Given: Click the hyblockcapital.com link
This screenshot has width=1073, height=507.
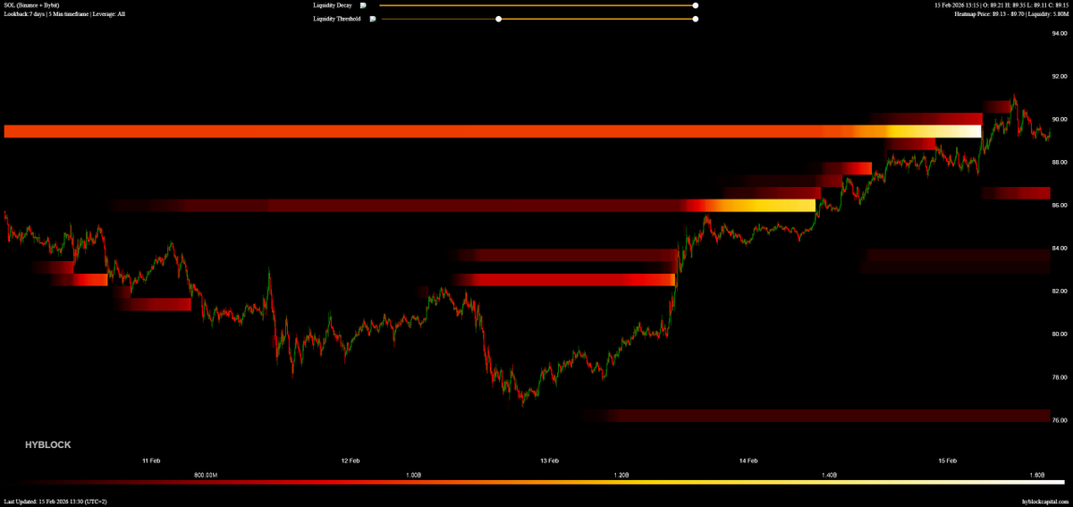Looking at the screenshot, I should coord(1044,502).
